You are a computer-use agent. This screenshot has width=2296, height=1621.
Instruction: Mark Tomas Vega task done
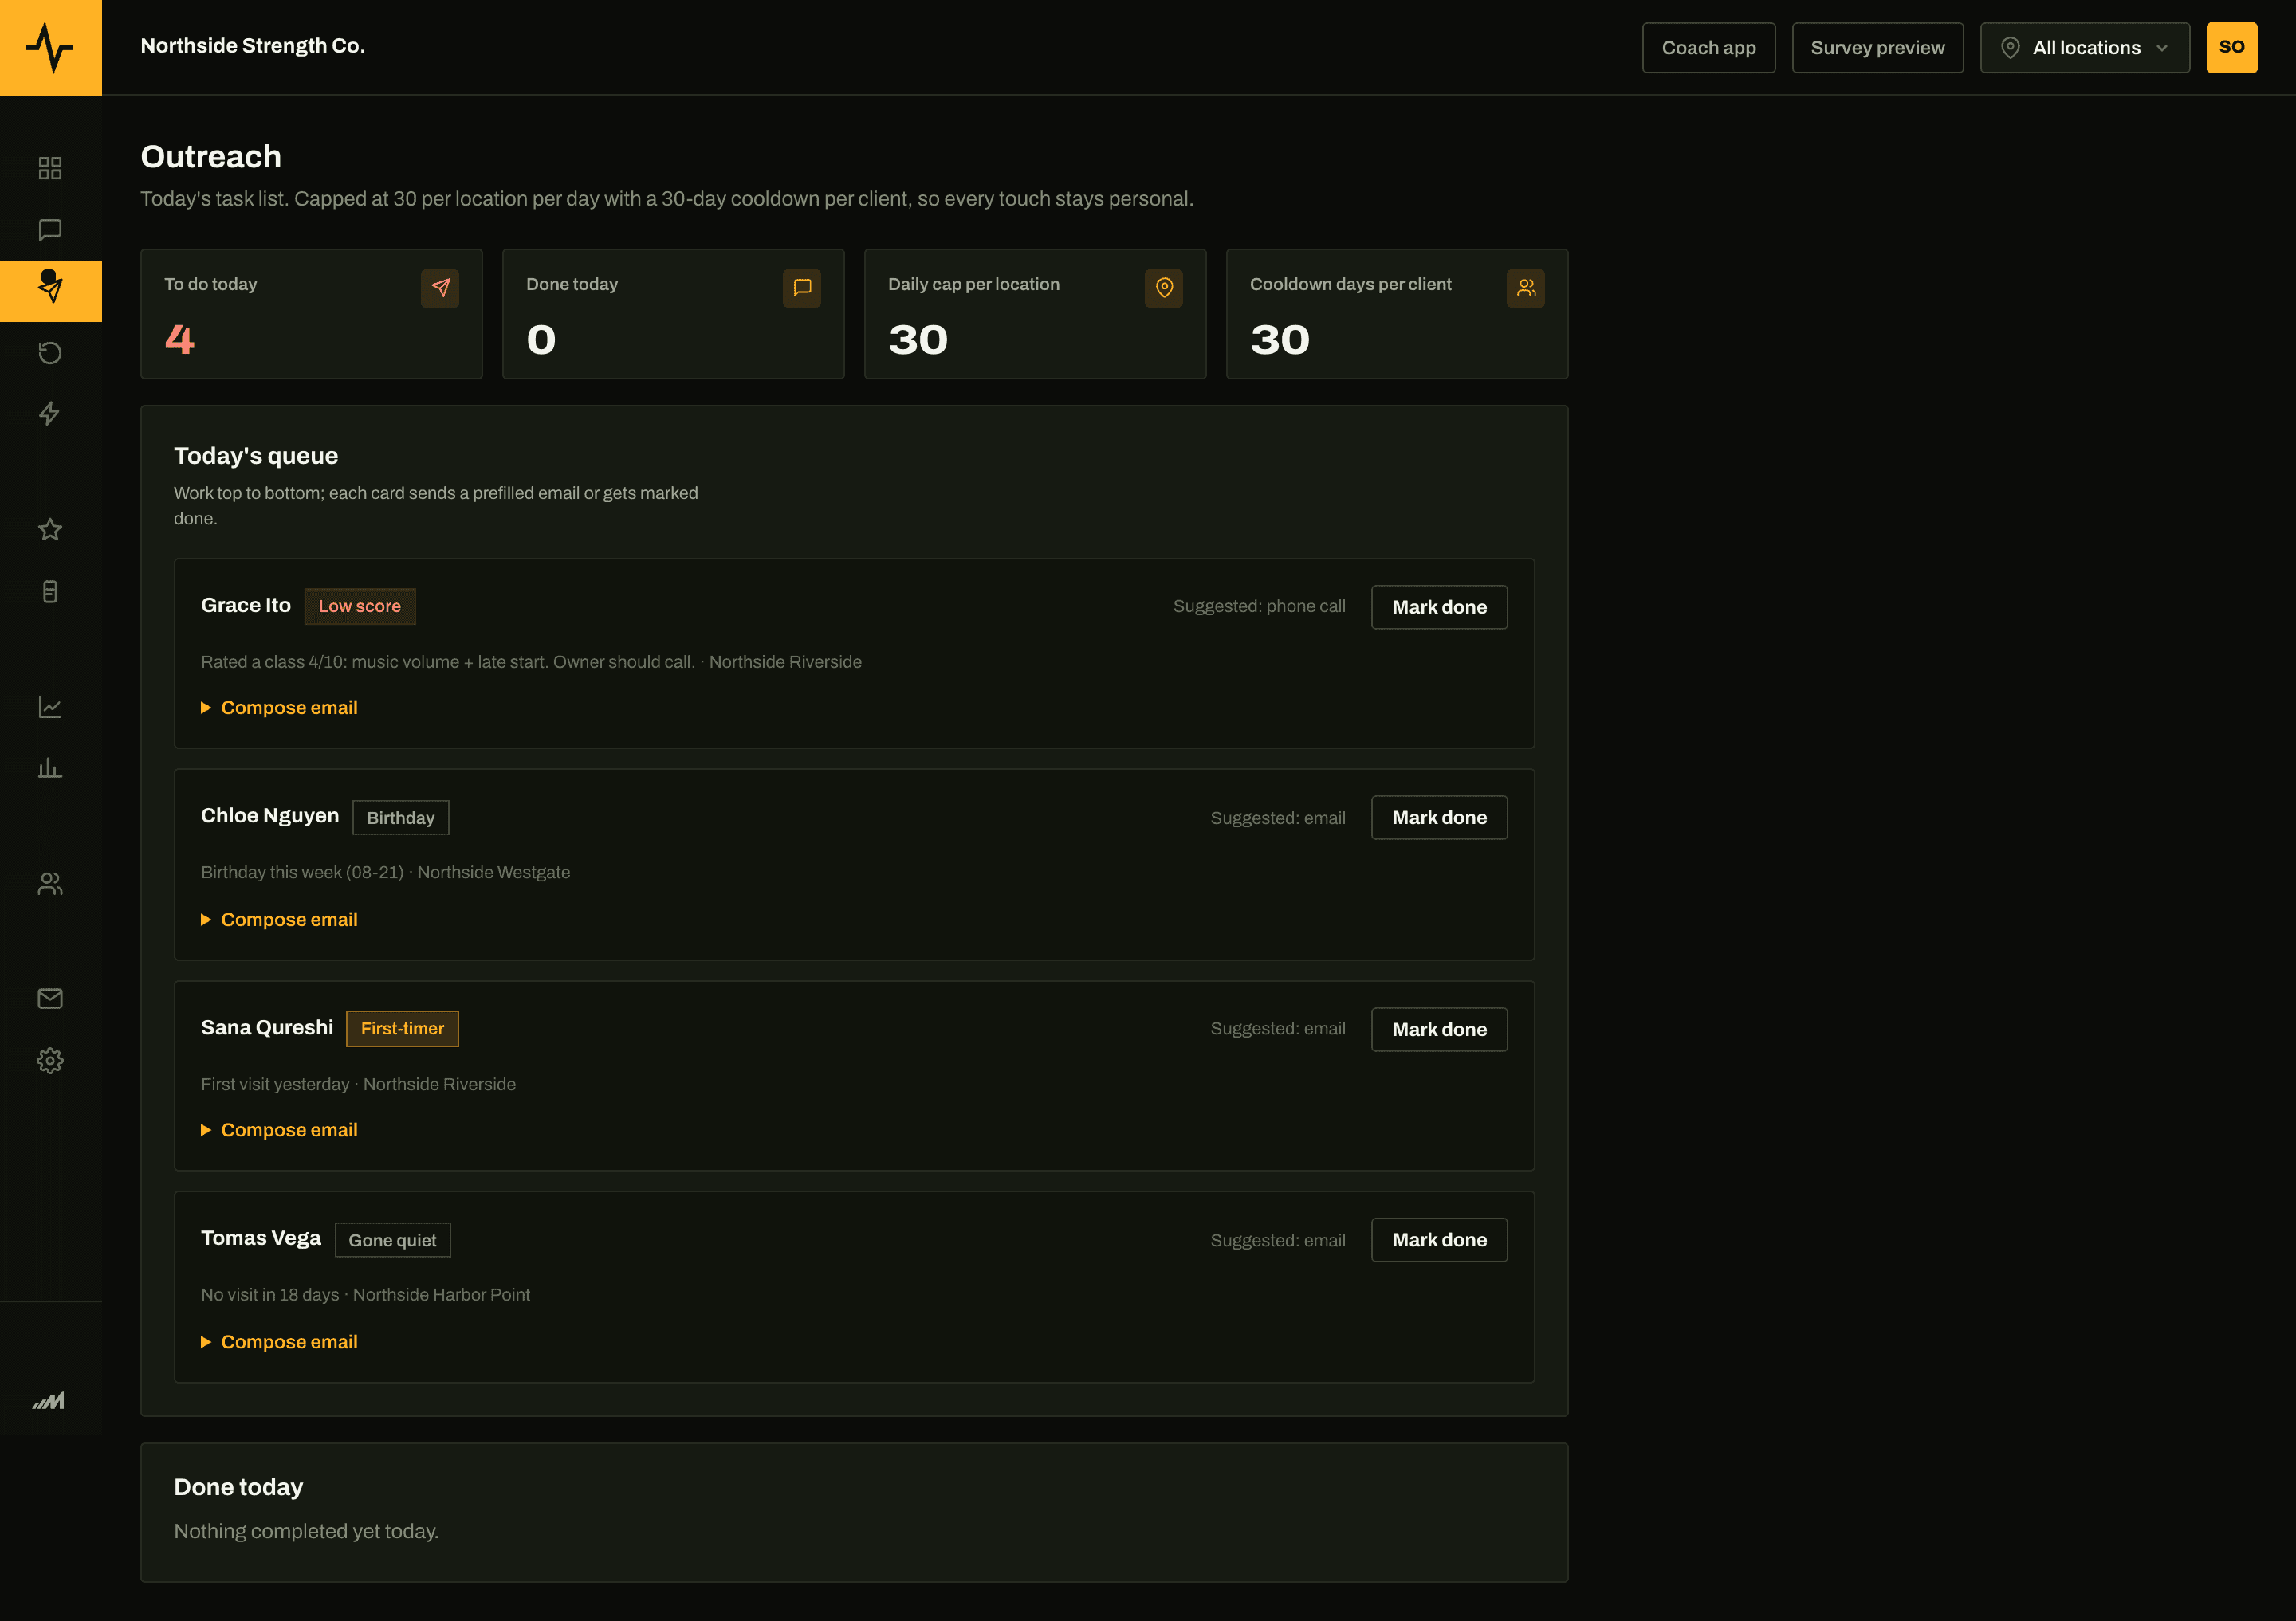(1439, 1240)
